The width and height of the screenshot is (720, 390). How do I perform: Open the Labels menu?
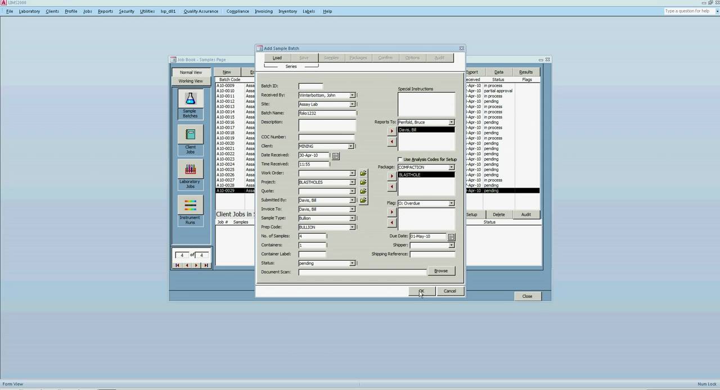coord(309,11)
